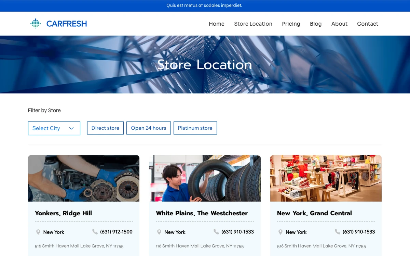Select the White Plains tire shop photo
Screen dimensions: 410x256
point(205,178)
